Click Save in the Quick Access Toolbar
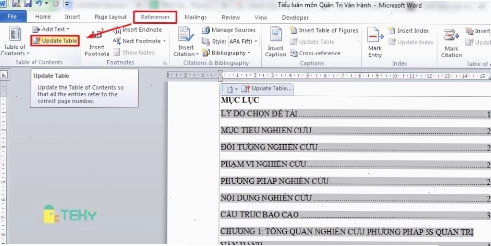Viewport: 491px width, 246px height. tap(28, 4)
